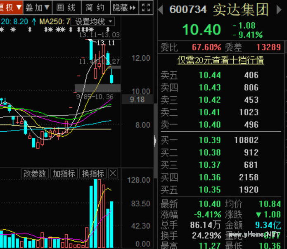The width and height of the screenshot is (287, 249).
Task: Click the 买三 price 10.37
Action: pos(210,165)
